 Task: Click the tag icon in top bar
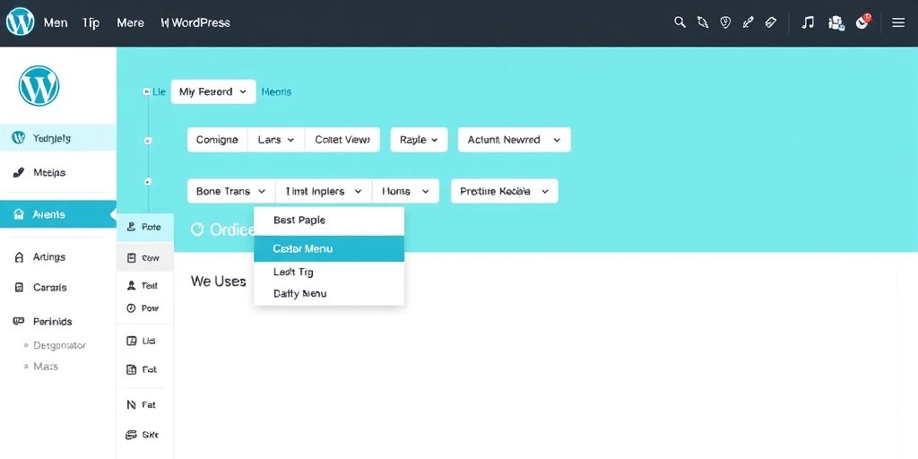(770, 22)
